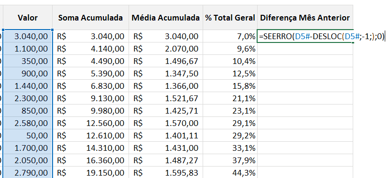Select the Média Acumulada column header
The height and width of the screenshot is (178, 390).
(166, 18)
